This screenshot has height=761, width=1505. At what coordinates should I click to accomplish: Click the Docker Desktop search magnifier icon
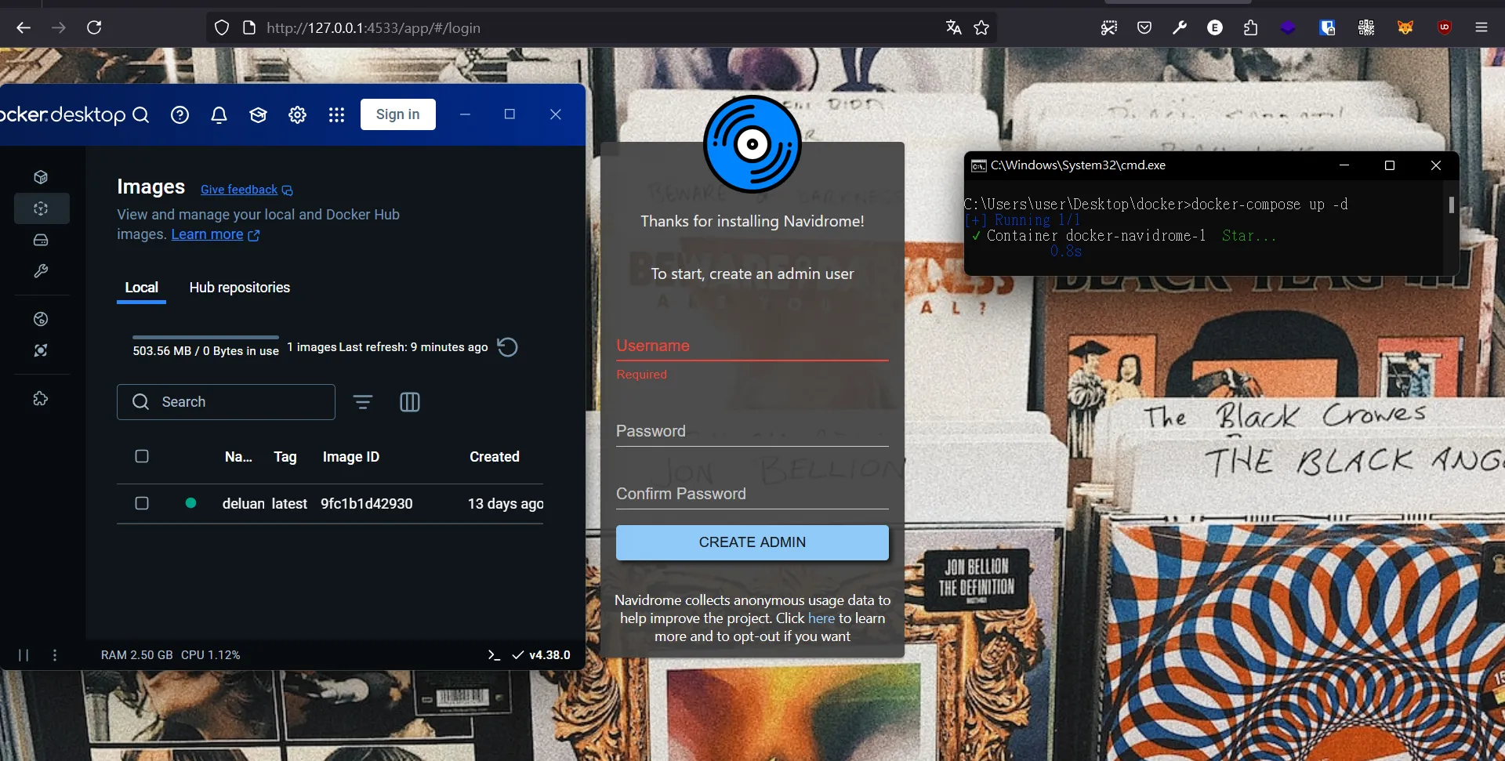pyautogui.click(x=141, y=115)
